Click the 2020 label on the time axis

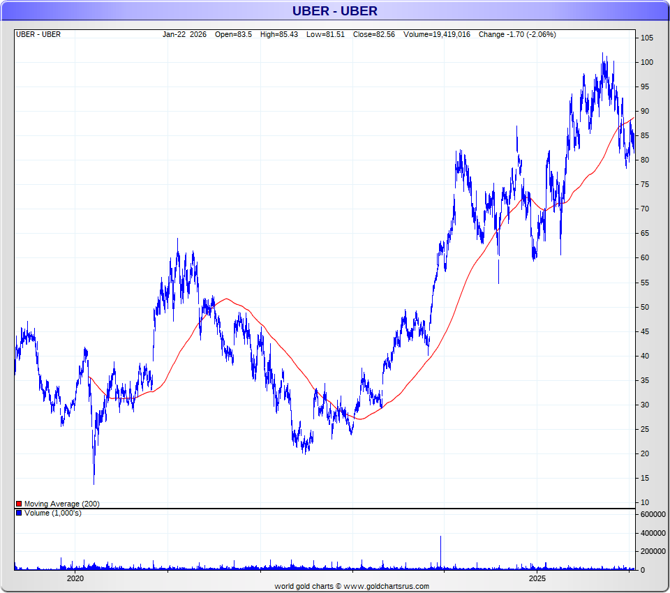pos(75,578)
